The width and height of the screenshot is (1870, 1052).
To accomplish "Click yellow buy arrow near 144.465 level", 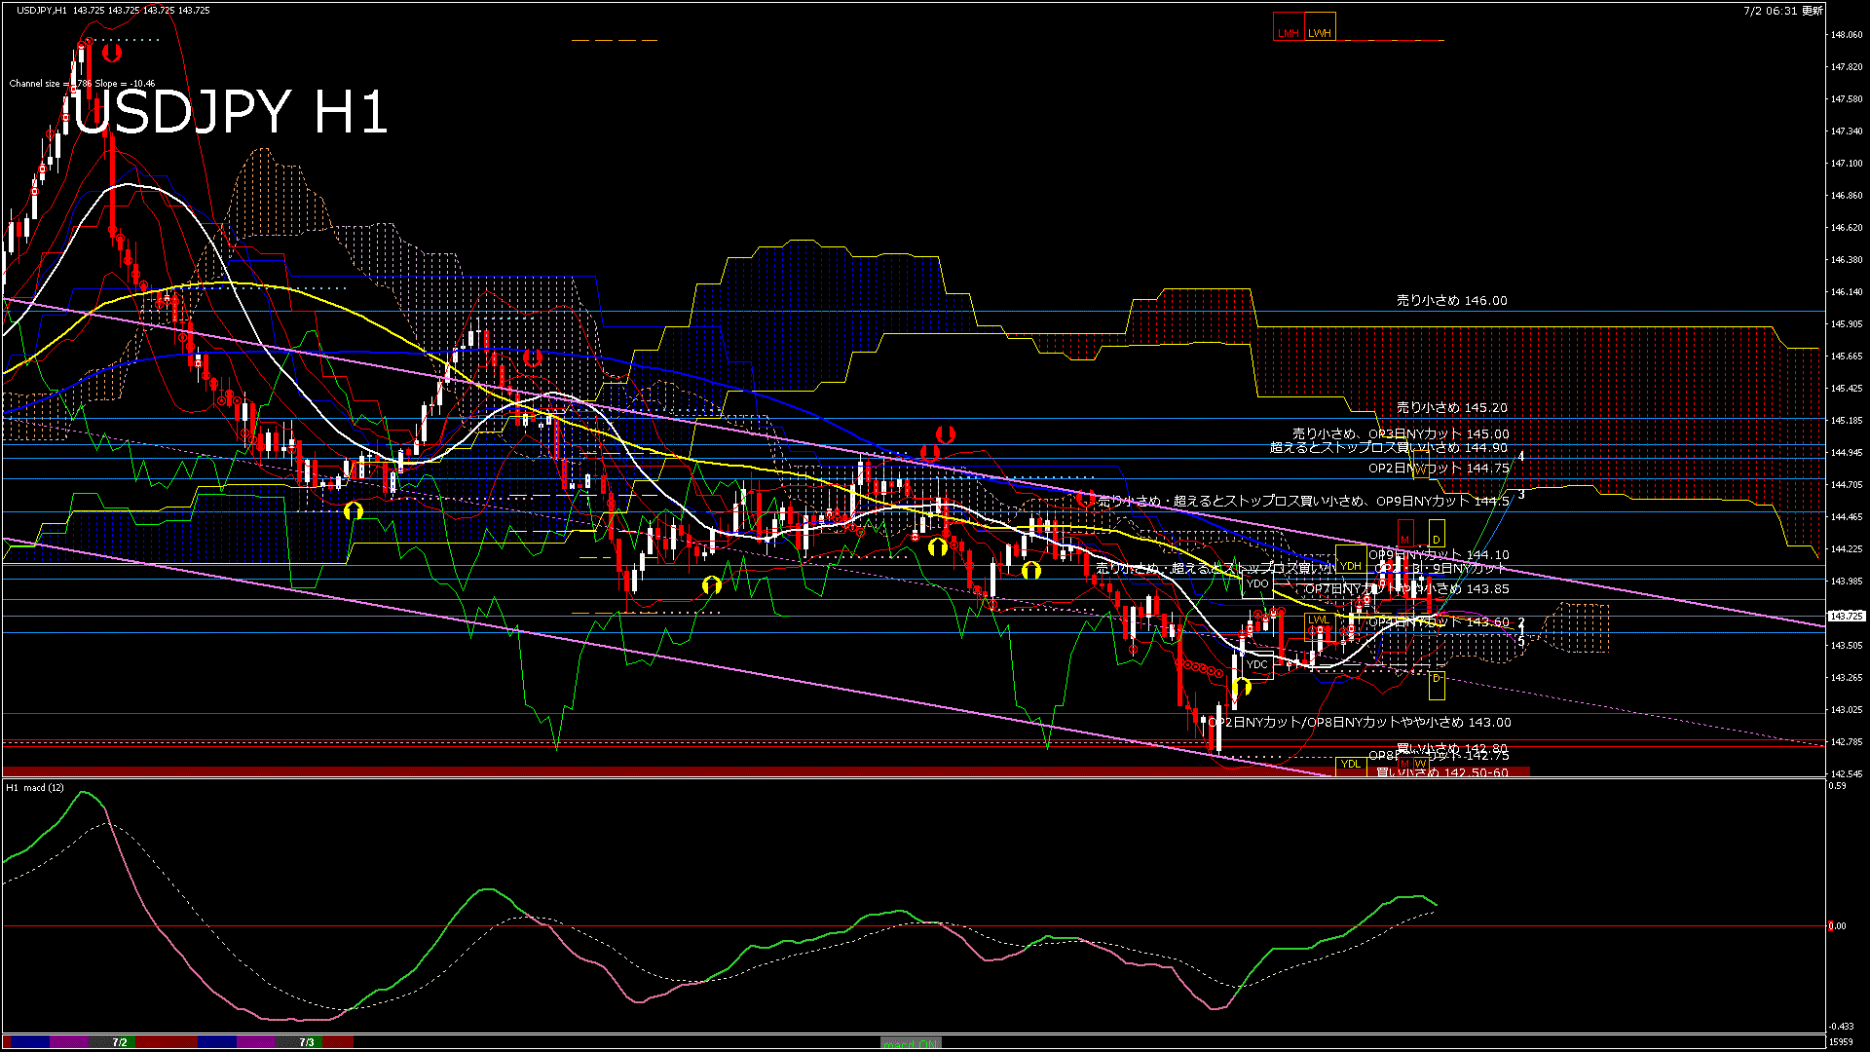I will click(354, 510).
